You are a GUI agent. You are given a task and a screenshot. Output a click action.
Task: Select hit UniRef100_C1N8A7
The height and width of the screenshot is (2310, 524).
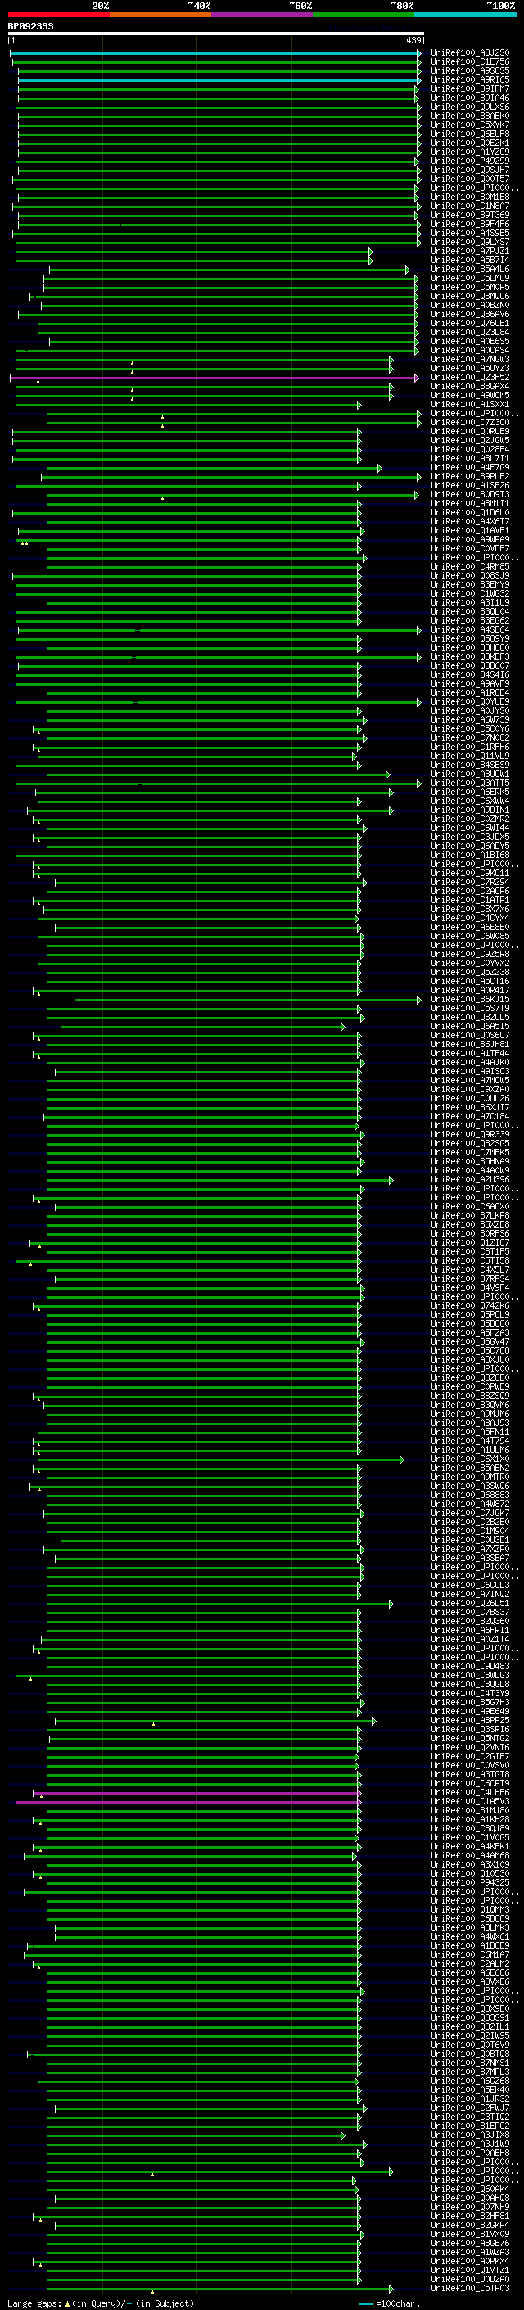pos(470,206)
